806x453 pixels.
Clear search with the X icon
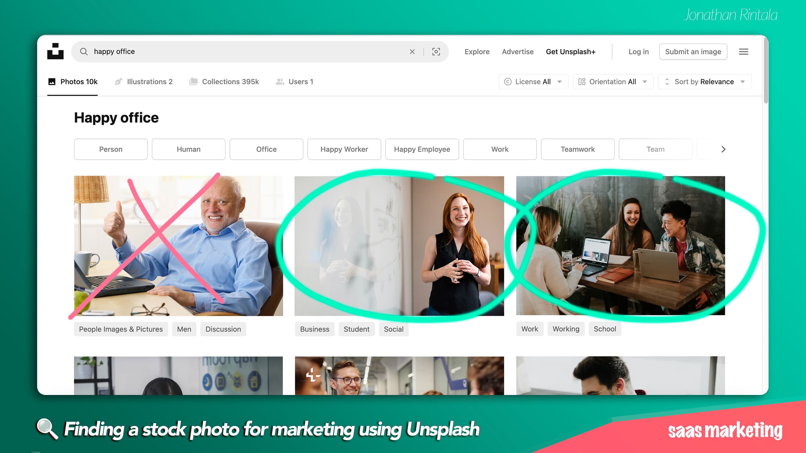tap(412, 52)
